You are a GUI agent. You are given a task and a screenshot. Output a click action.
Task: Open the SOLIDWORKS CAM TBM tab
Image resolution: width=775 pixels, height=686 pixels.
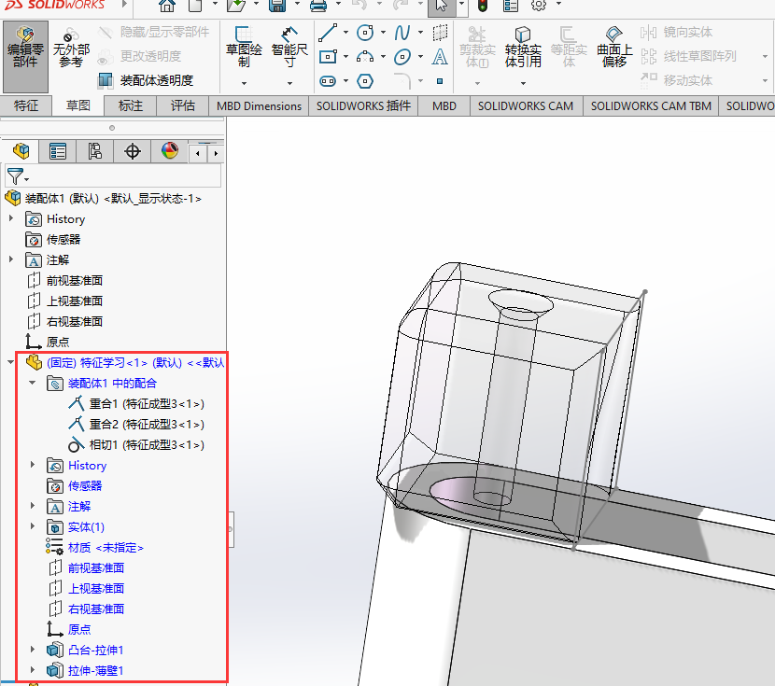[x=651, y=105]
